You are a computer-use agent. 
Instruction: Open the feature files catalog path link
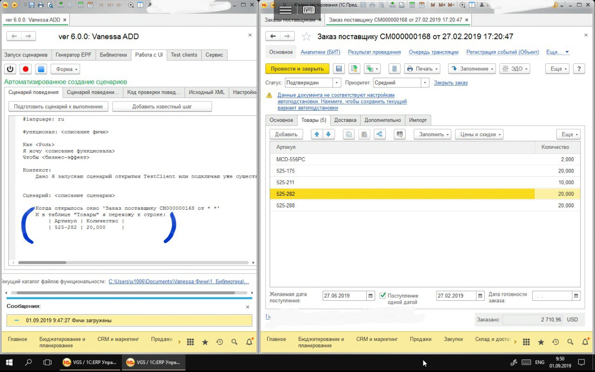[179, 281]
